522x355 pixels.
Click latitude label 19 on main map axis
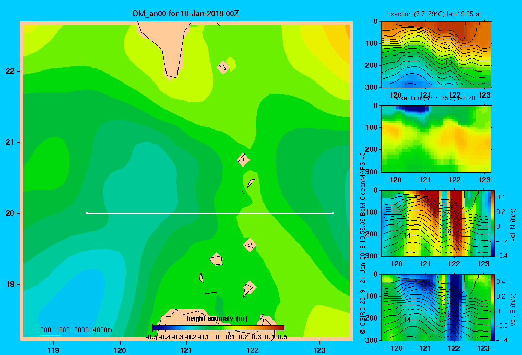10,284
